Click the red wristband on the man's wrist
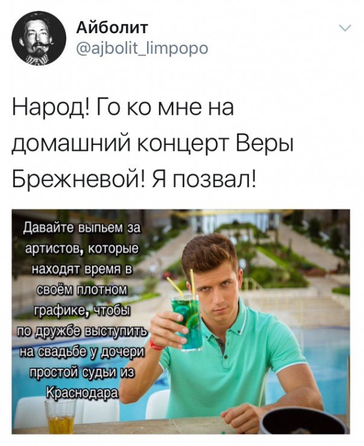 154,343
